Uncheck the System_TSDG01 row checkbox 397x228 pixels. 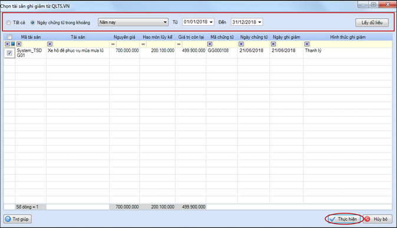pyautogui.click(x=9, y=53)
